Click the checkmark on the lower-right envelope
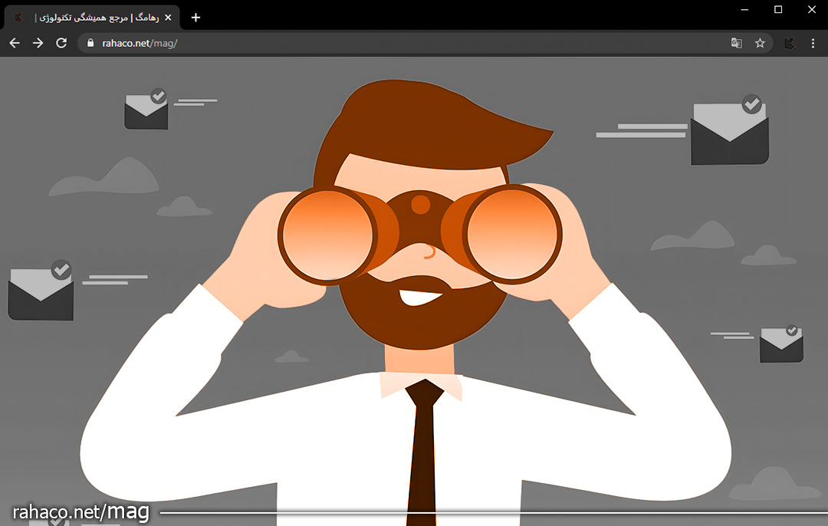 point(791,330)
